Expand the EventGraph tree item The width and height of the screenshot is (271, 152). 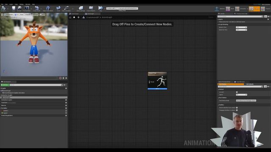[x=1, y=91]
